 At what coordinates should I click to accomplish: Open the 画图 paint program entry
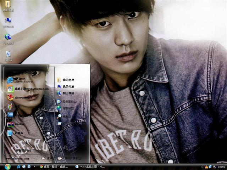14,107
